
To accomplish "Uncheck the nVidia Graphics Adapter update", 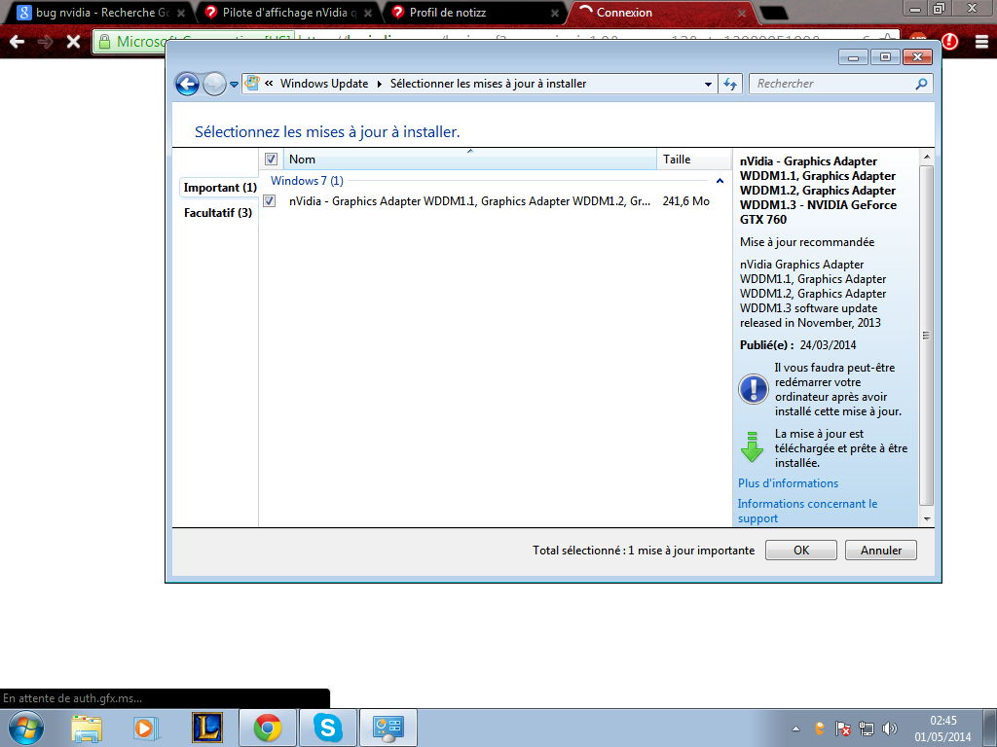I will 270,201.
